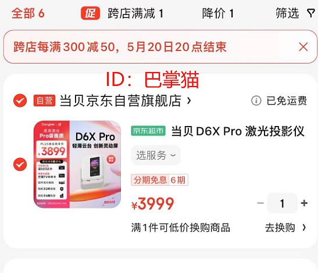Viewport: 318px width, 273px height.
Task: Decrease quantity with the minus button
Action: [x=260, y=203]
